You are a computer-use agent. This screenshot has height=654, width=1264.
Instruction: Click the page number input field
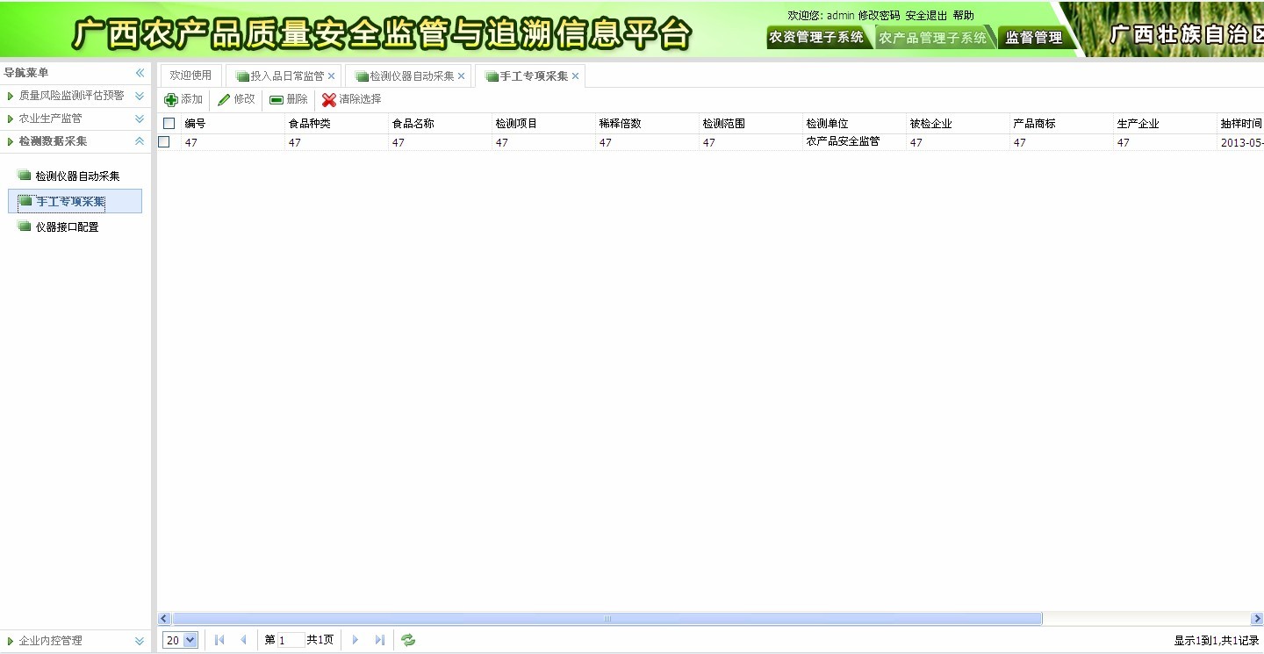point(291,640)
